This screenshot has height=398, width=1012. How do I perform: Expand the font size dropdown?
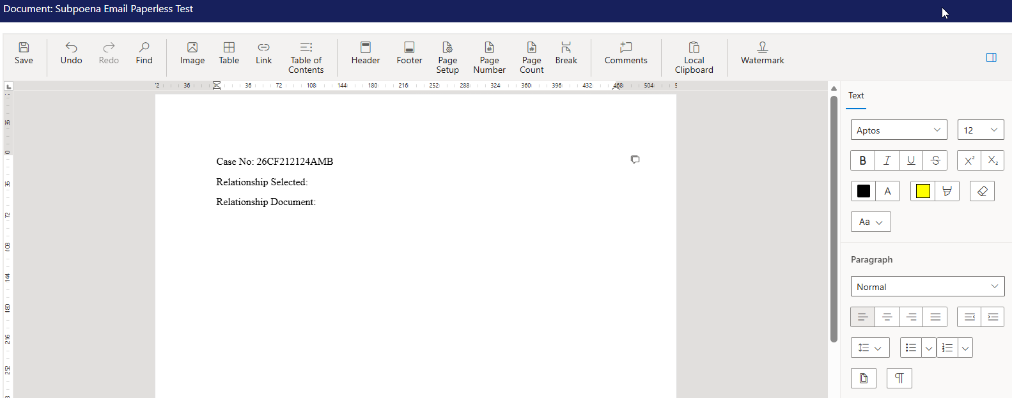(x=981, y=130)
